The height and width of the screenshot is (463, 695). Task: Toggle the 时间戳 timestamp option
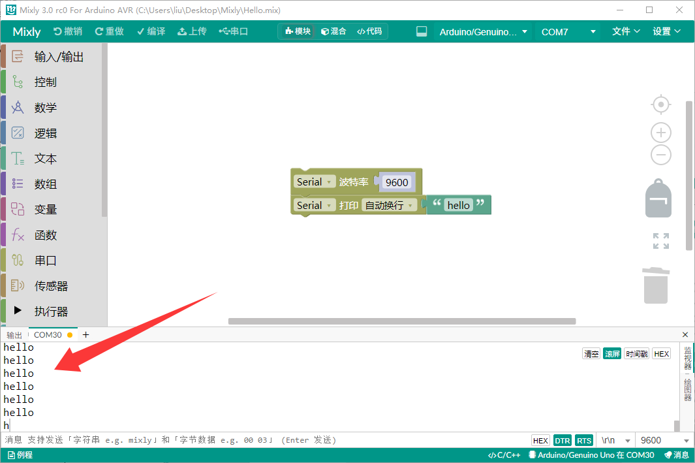point(636,353)
